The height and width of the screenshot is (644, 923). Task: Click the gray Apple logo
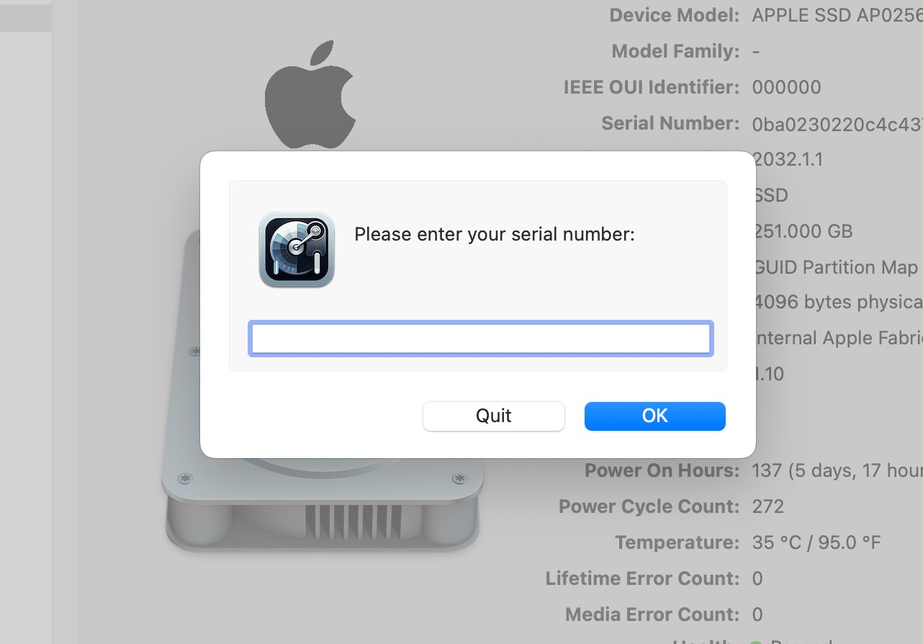(310, 95)
